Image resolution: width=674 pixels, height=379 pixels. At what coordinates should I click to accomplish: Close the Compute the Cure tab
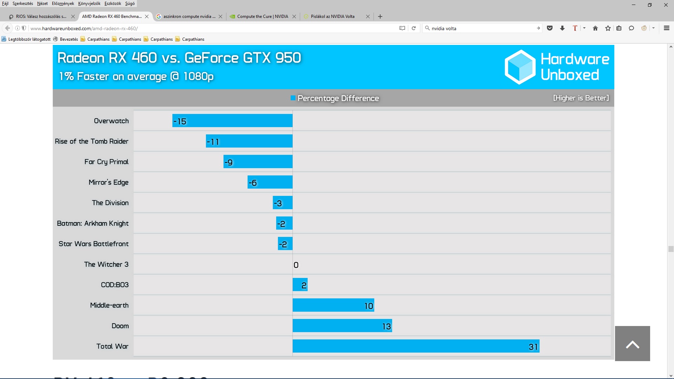click(294, 16)
